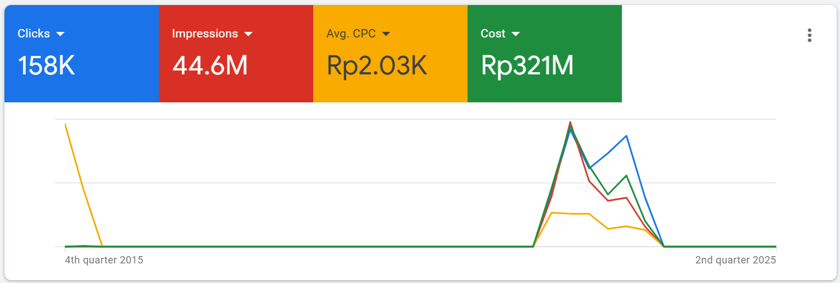Open the Impressions metric dropdown arrow
840x283 pixels.
[248, 34]
